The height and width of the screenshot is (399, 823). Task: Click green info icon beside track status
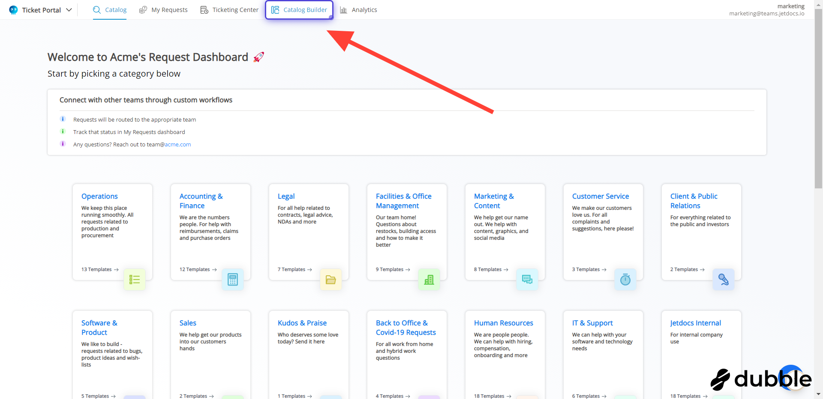tap(63, 131)
